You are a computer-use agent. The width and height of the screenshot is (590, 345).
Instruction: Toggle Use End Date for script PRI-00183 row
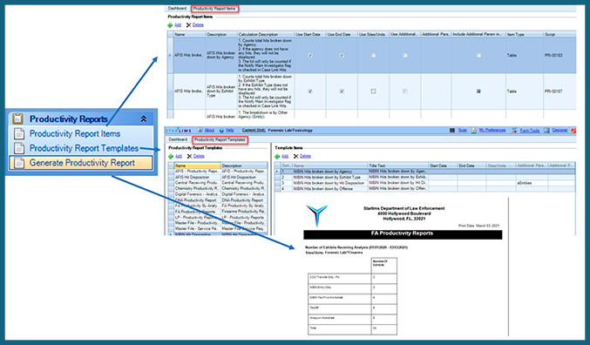pos(342,55)
